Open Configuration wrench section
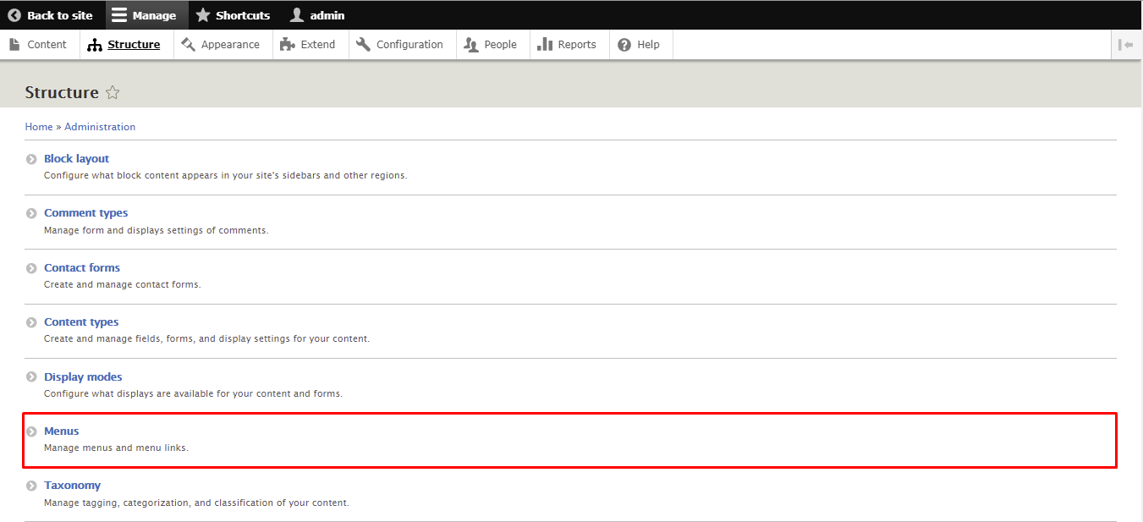The width and height of the screenshot is (1143, 522). pyautogui.click(x=403, y=45)
